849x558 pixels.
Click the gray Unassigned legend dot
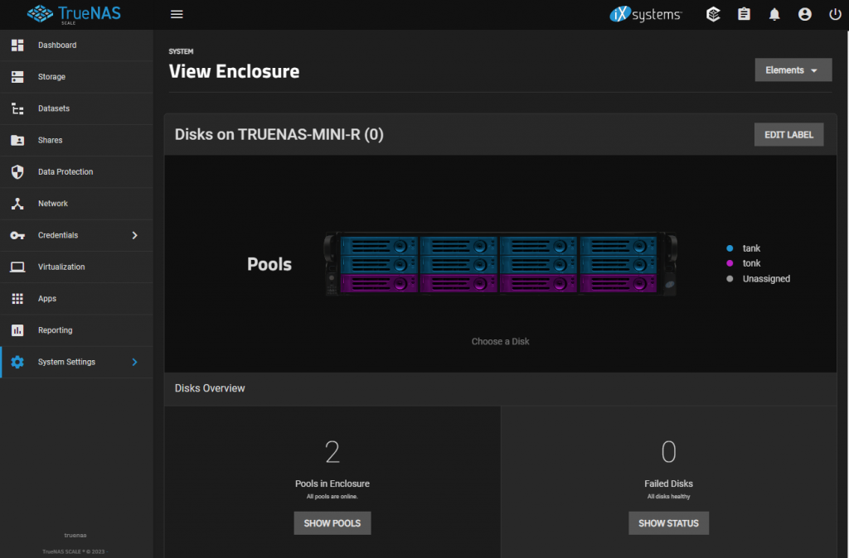[730, 279]
